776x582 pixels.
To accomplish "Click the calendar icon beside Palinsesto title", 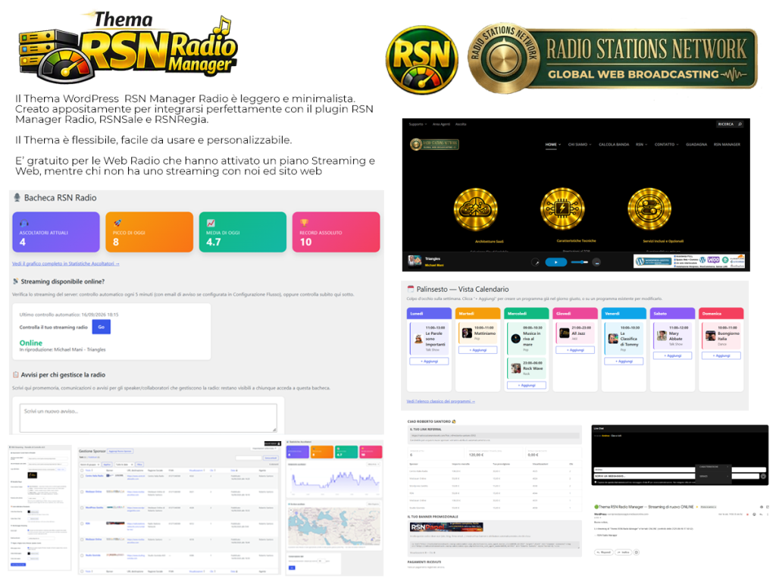I will (x=410, y=289).
